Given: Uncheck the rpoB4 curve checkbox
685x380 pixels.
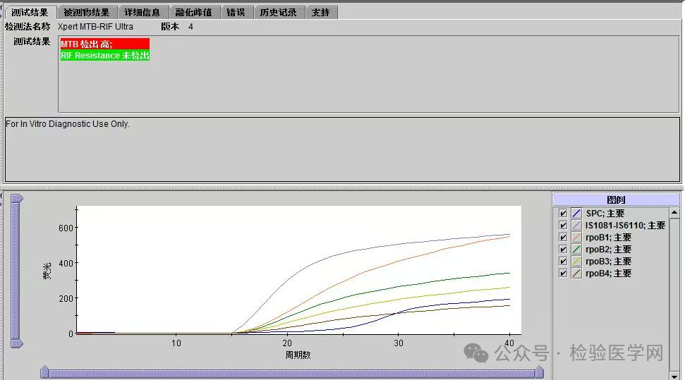Looking at the screenshot, I should pyautogui.click(x=563, y=274).
